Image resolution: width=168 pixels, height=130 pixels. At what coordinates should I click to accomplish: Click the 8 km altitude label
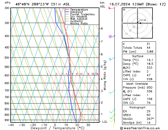[102, 29]
